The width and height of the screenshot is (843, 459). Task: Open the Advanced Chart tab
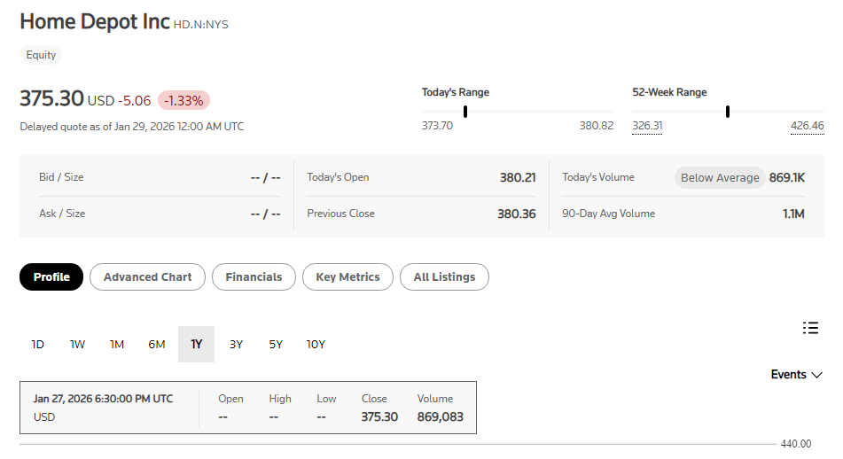pyautogui.click(x=147, y=277)
